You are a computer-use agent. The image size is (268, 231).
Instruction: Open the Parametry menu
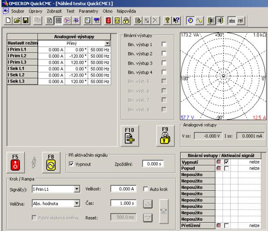pyautogui.click(x=89, y=11)
